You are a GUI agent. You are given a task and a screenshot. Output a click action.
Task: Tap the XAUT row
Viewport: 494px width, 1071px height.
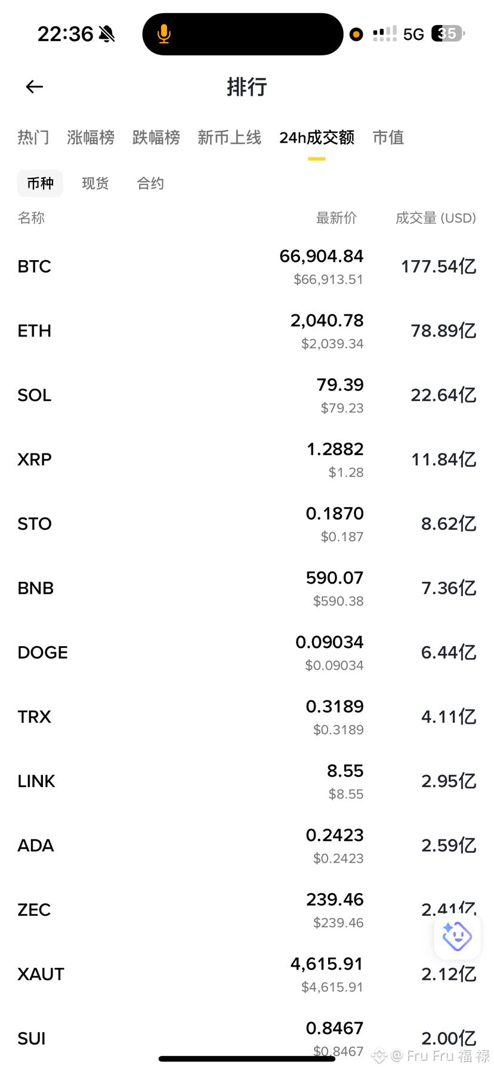(247, 974)
